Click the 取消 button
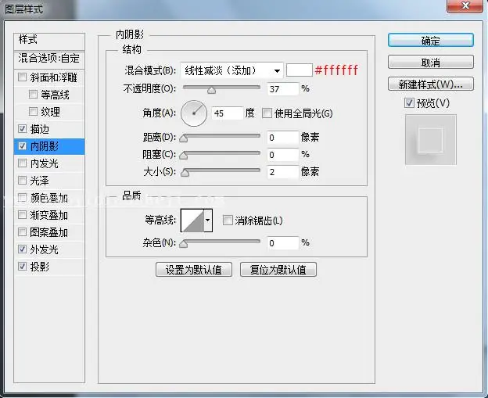The height and width of the screenshot is (398, 488). 431,63
